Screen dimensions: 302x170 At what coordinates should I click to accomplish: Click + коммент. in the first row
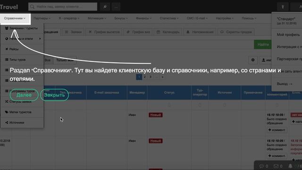click(x=277, y=130)
